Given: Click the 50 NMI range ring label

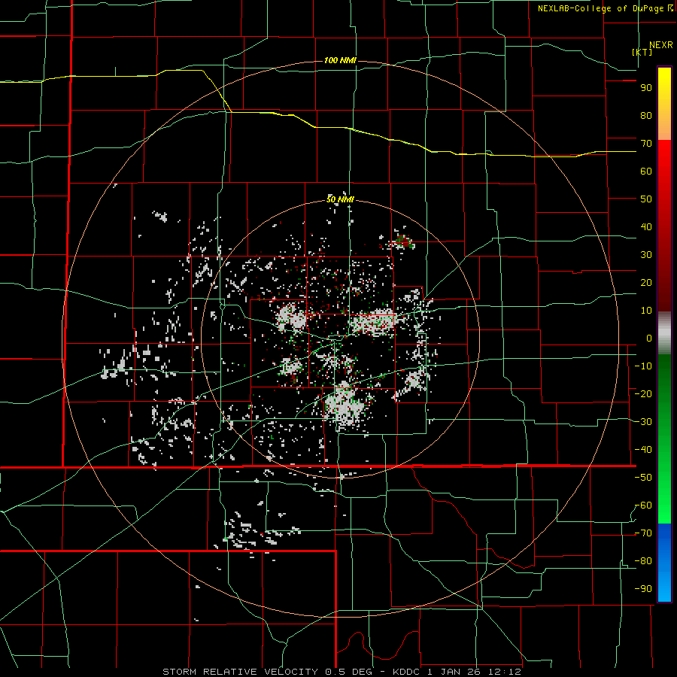Looking at the screenshot, I should (x=340, y=199).
